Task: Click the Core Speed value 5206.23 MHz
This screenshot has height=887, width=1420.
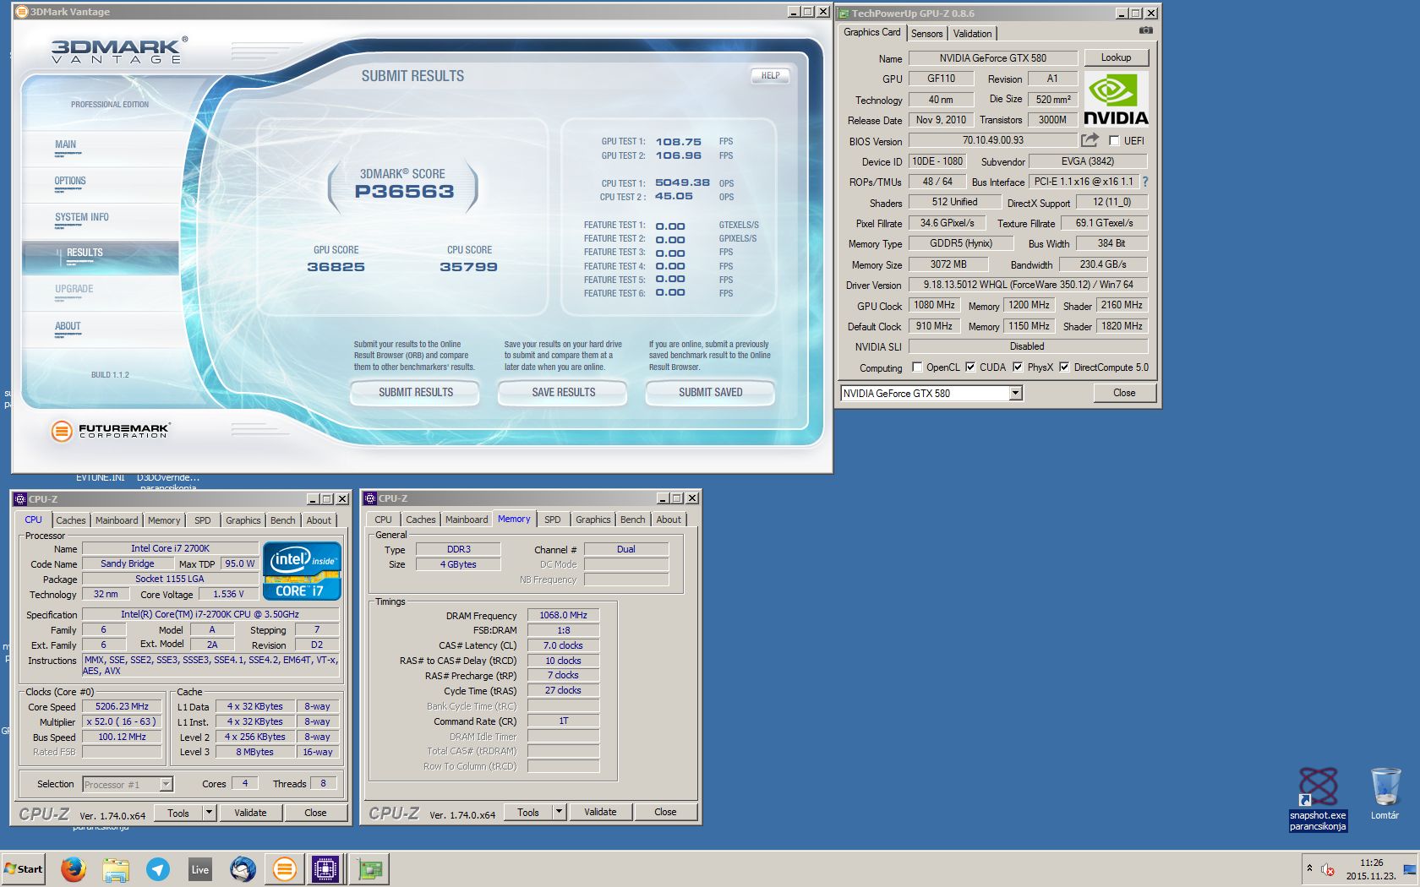Action: [x=122, y=706]
